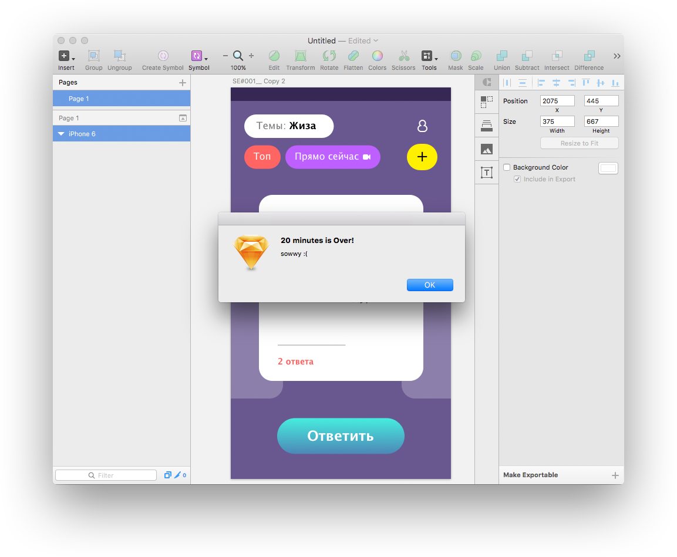The width and height of the screenshot is (677, 557).
Task: Open the Background Color swatch
Action: tap(608, 168)
